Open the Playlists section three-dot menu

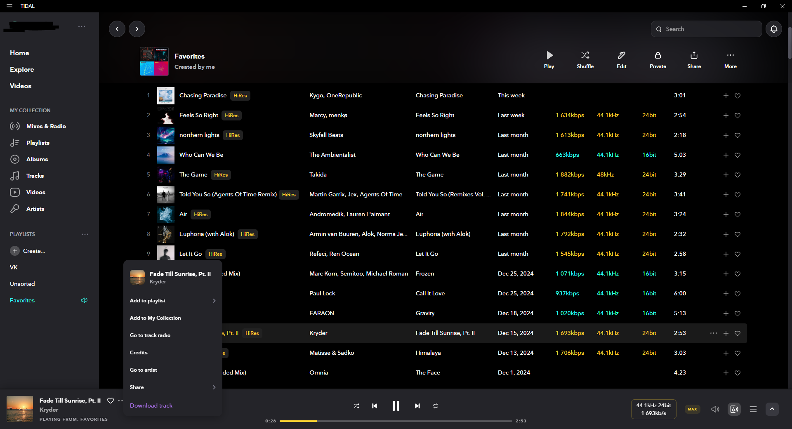tap(85, 234)
